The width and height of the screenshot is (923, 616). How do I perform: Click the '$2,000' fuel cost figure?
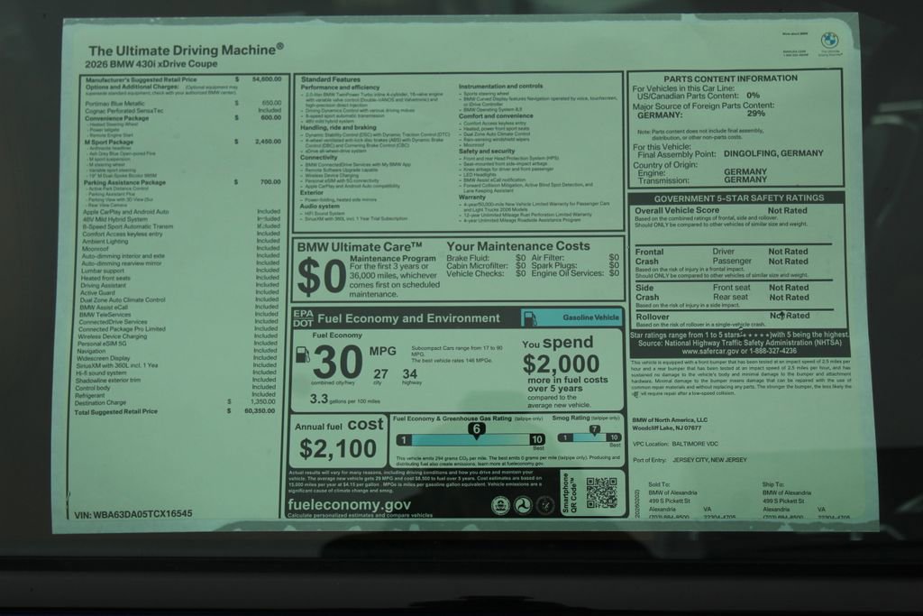561,364
